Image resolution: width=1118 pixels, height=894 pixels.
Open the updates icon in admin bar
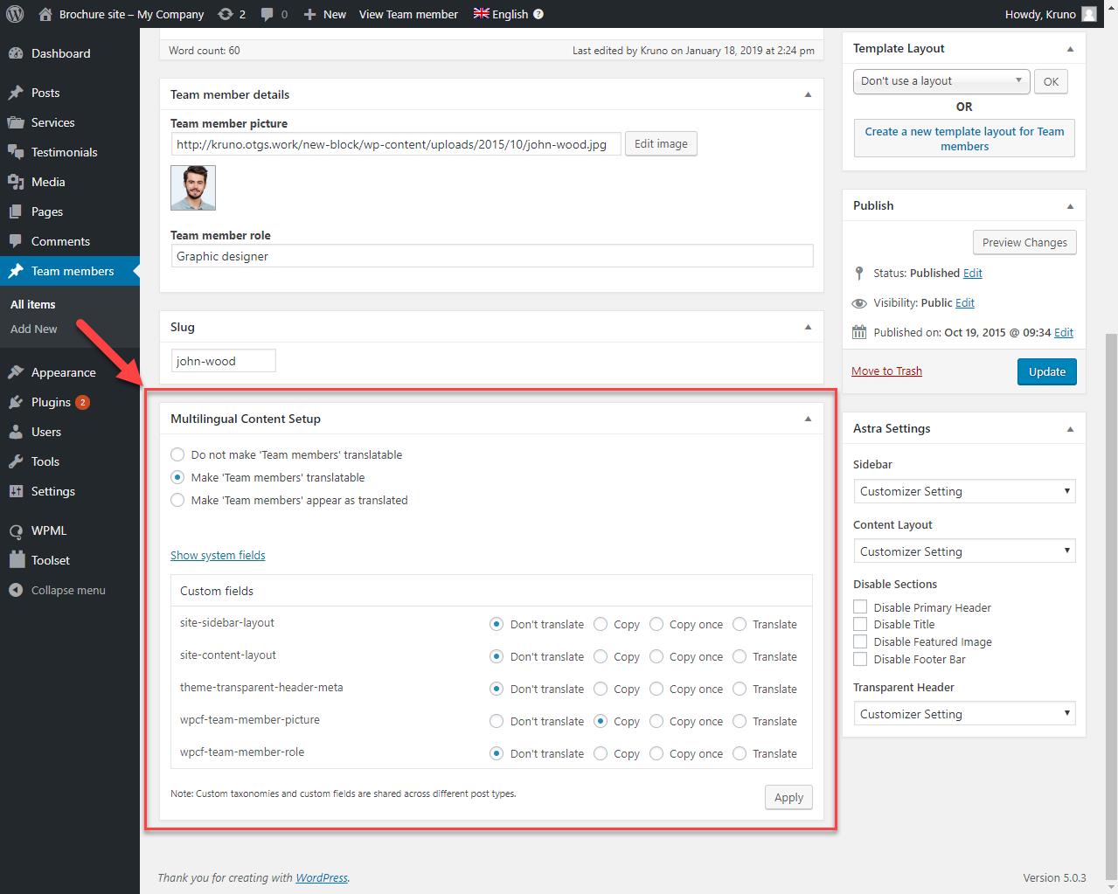[x=226, y=14]
